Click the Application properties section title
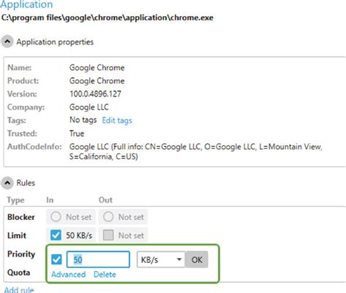 point(55,42)
